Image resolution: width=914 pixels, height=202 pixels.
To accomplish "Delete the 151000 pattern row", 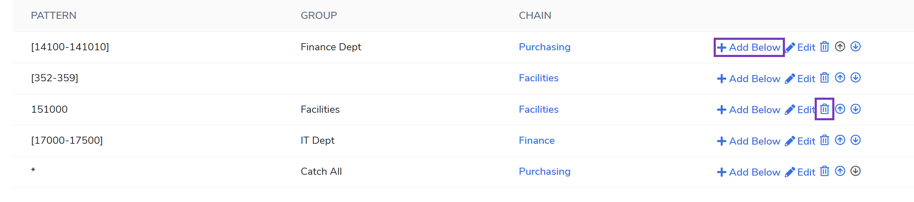I will click(824, 109).
